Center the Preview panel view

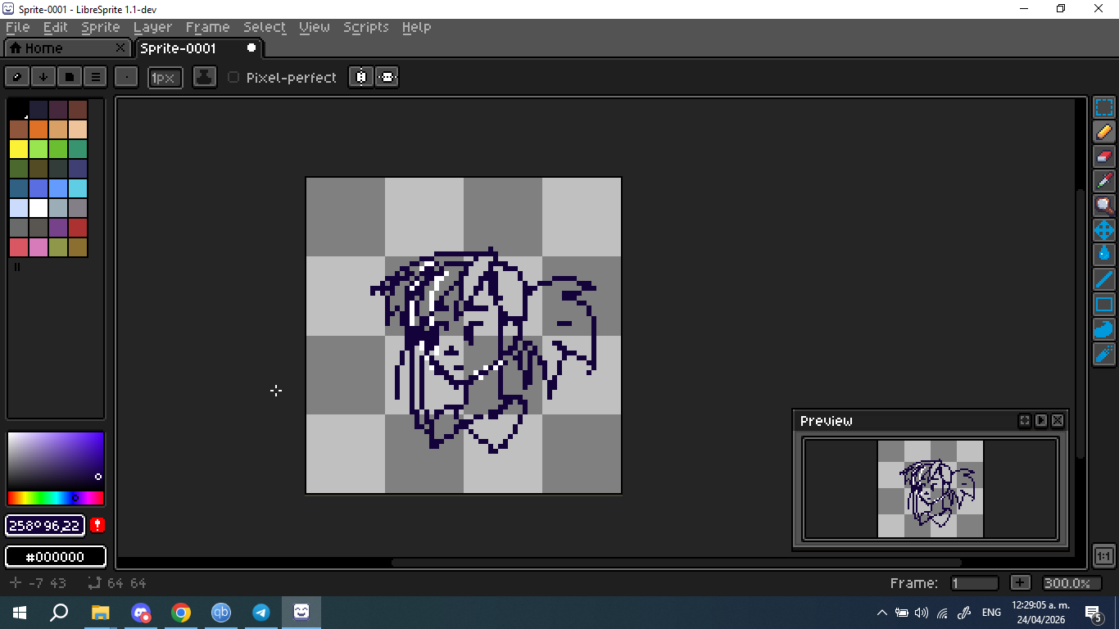click(1025, 421)
